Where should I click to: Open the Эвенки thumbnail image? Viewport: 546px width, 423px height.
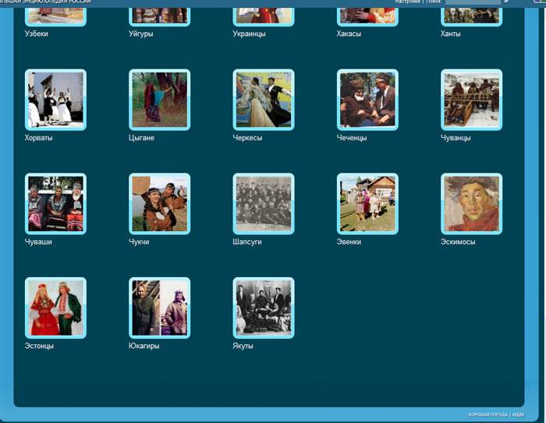click(x=367, y=204)
